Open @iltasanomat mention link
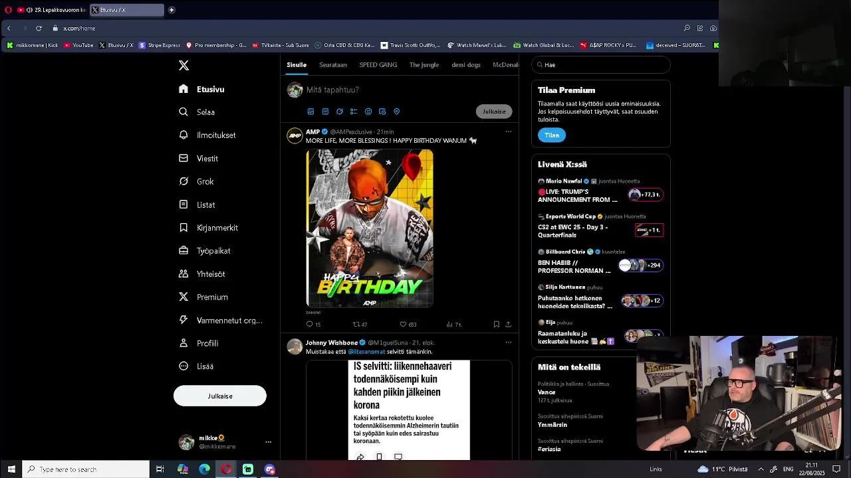This screenshot has width=851, height=478. coord(366,352)
